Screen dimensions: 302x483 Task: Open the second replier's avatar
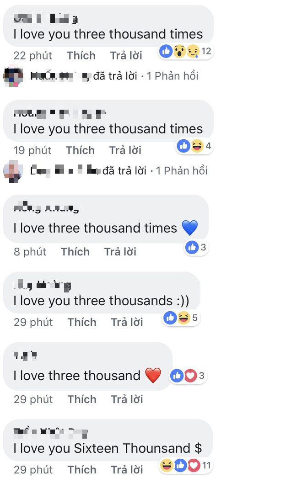click(13, 171)
